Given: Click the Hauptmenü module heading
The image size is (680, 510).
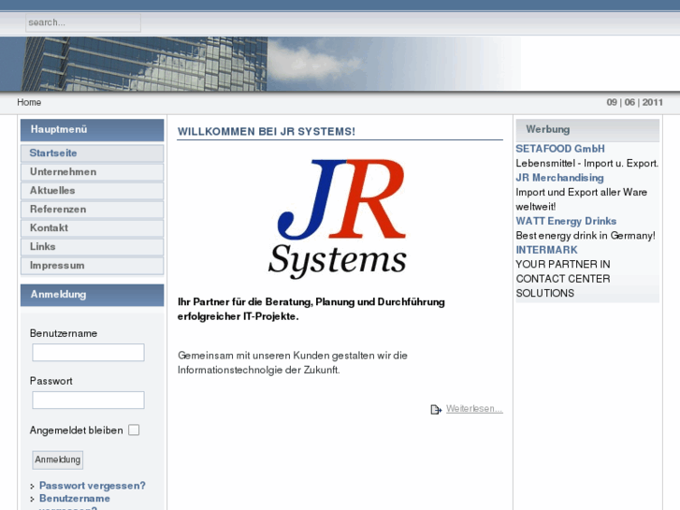Looking at the screenshot, I should pyautogui.click(x=92, y=130).
